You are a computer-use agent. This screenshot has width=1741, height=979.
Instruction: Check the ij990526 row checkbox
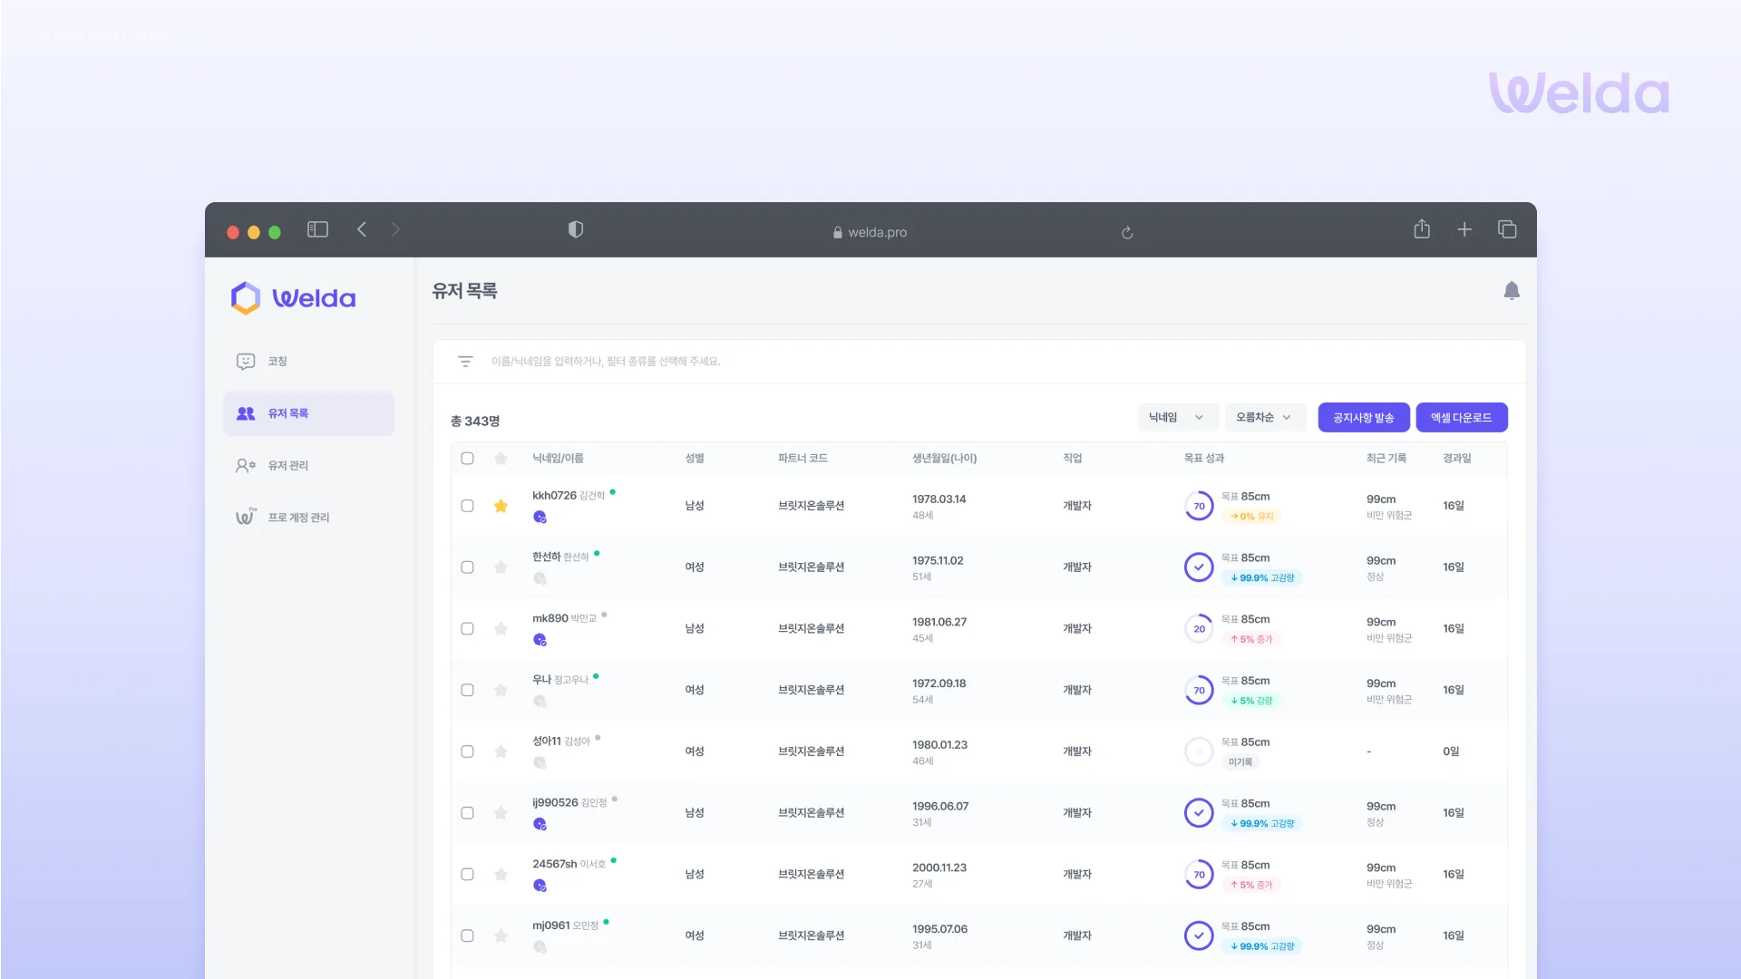467,813
